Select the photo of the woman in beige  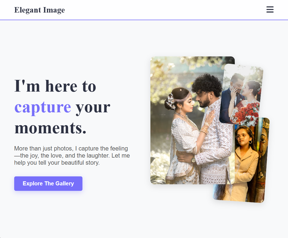click(246, 161)
